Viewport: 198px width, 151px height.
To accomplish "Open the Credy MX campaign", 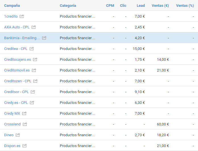I will click(12, 114).
